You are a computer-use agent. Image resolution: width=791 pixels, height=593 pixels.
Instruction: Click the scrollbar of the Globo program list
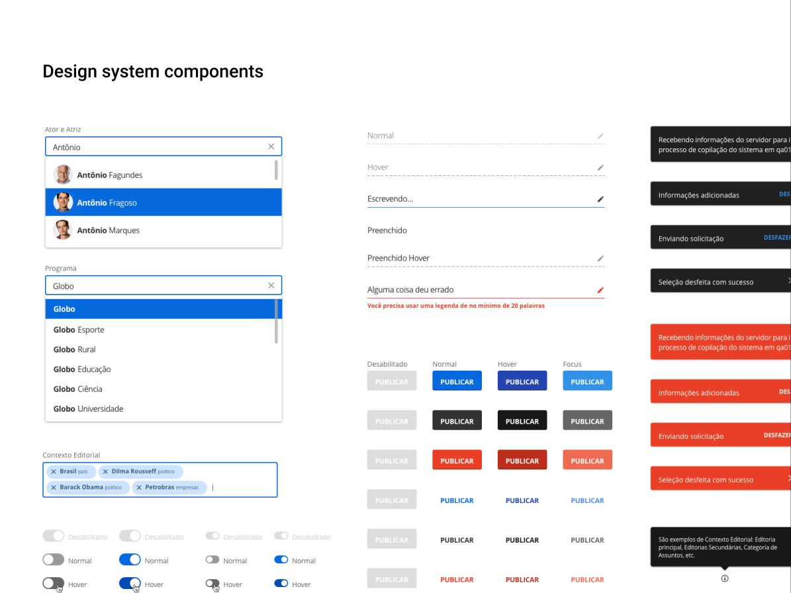[276, 321]
